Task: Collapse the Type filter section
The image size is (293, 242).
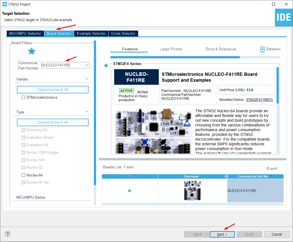Action: tap(87, 112)
